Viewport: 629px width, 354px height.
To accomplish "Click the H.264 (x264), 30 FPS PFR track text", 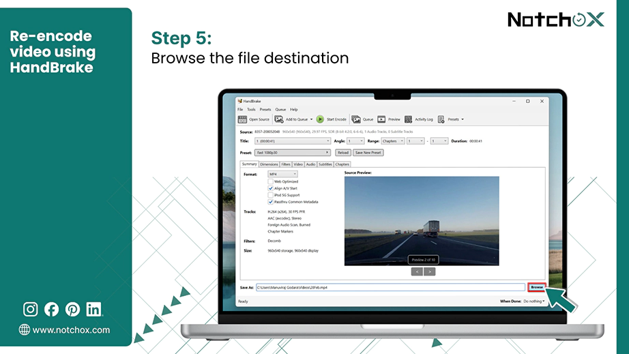I will click(287, 211).
